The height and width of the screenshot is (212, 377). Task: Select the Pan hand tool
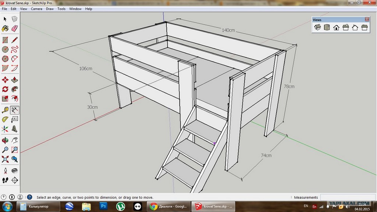click(15, 140)
